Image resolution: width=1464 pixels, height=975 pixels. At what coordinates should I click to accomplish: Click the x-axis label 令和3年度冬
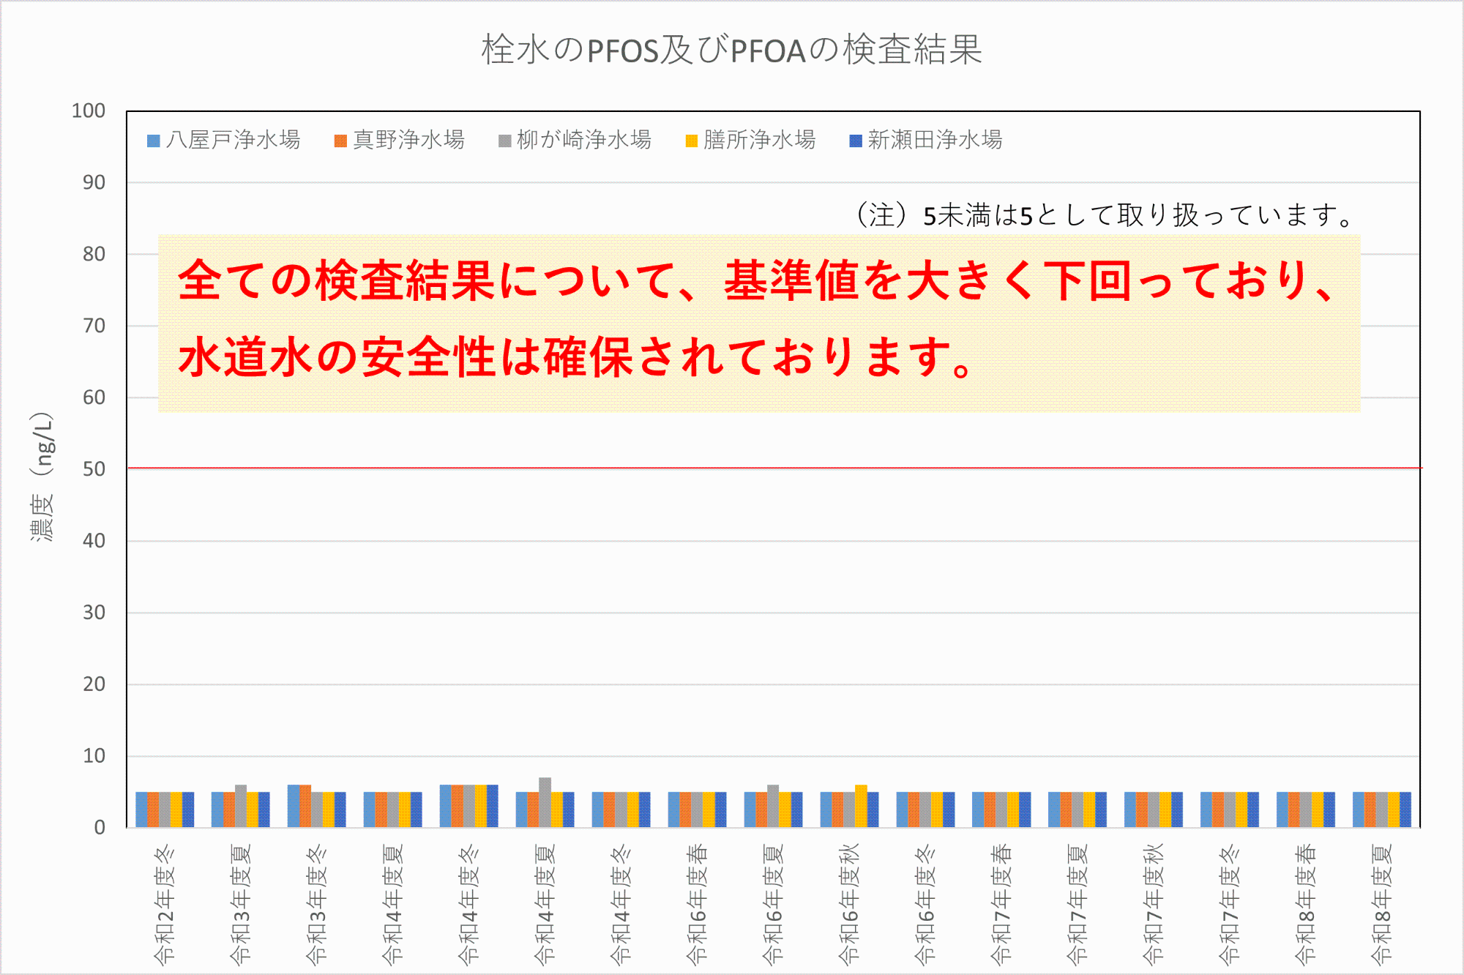[x=317, y=904]
